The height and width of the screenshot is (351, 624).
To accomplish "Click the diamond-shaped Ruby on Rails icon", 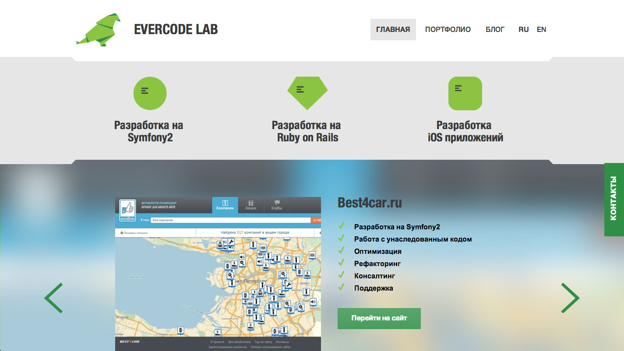I will (x=307, y=92).
